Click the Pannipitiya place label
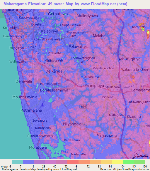Image resolution: width=150 pixels, height=171 pixels. click(x=94, y=86)
